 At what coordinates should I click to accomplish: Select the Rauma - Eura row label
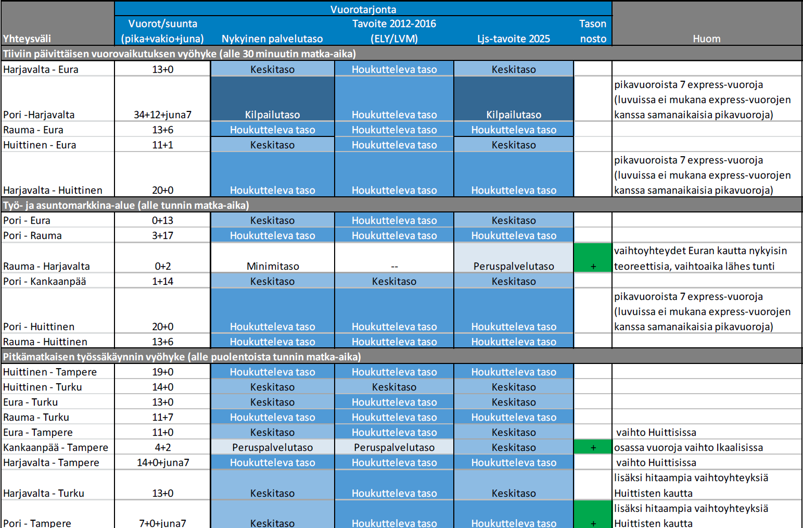[33, 130]
